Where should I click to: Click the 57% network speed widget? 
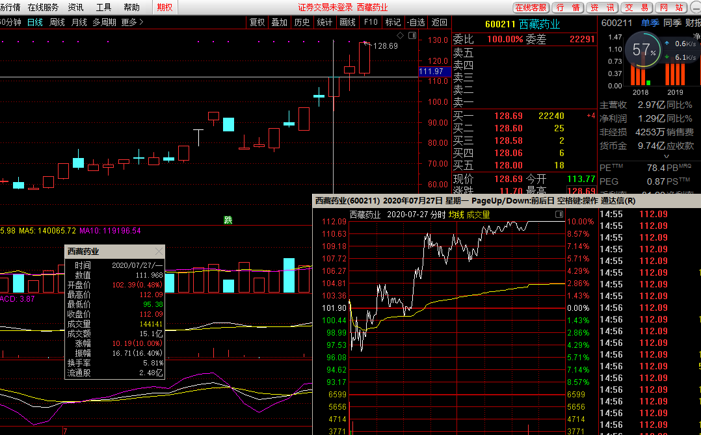644,49
